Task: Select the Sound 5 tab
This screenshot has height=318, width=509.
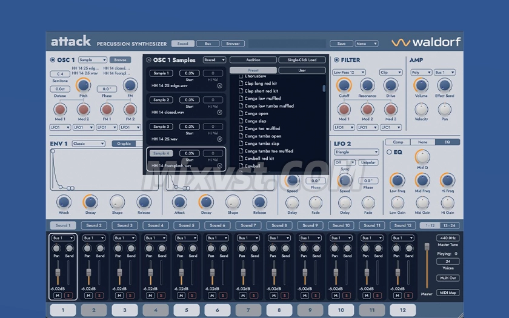Action: click(187, 225)
